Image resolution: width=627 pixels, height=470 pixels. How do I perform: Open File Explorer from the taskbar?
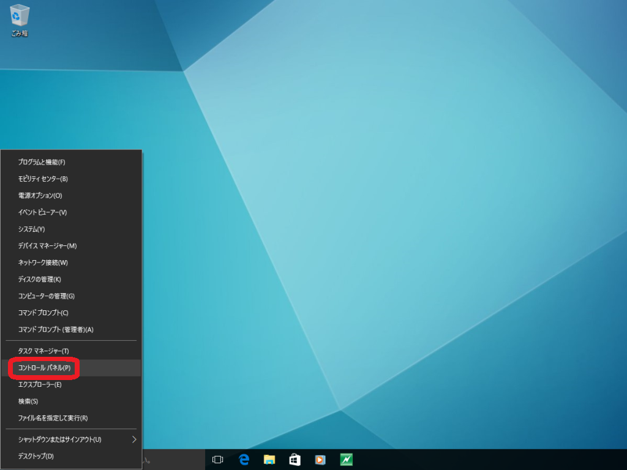coord(269,460)
